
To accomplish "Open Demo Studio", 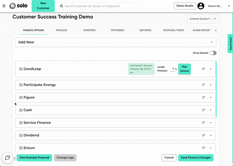I will point(185,6).
